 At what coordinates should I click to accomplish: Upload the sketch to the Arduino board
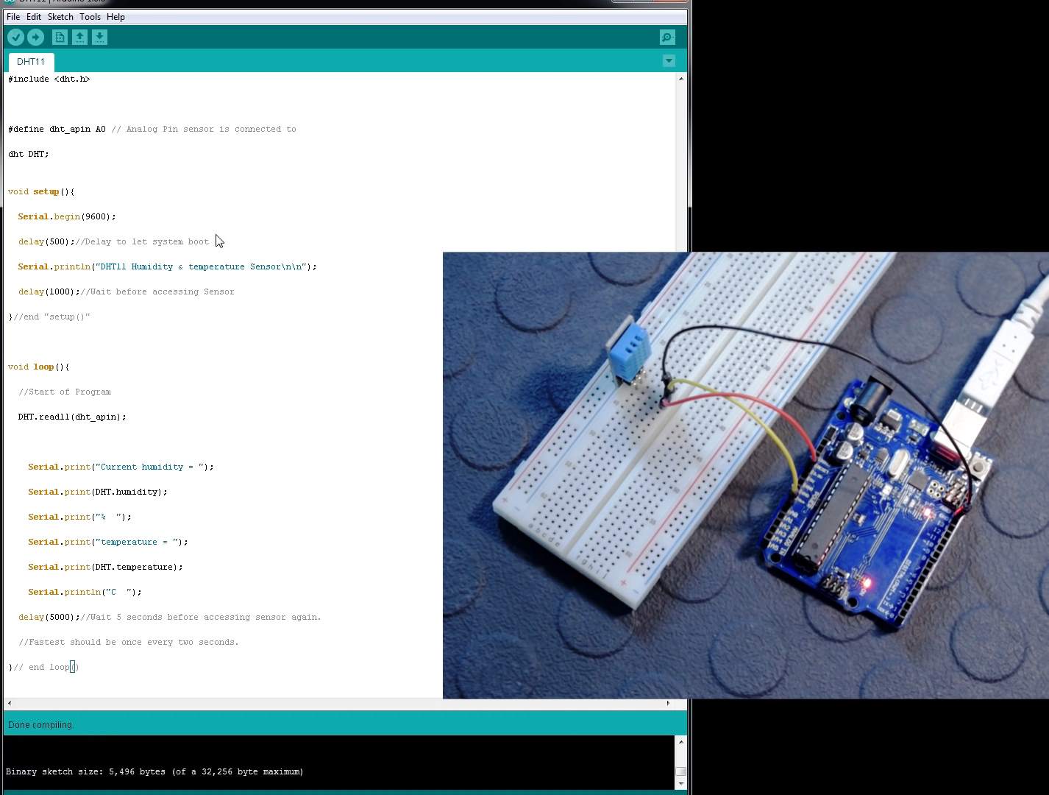[35, 37]
